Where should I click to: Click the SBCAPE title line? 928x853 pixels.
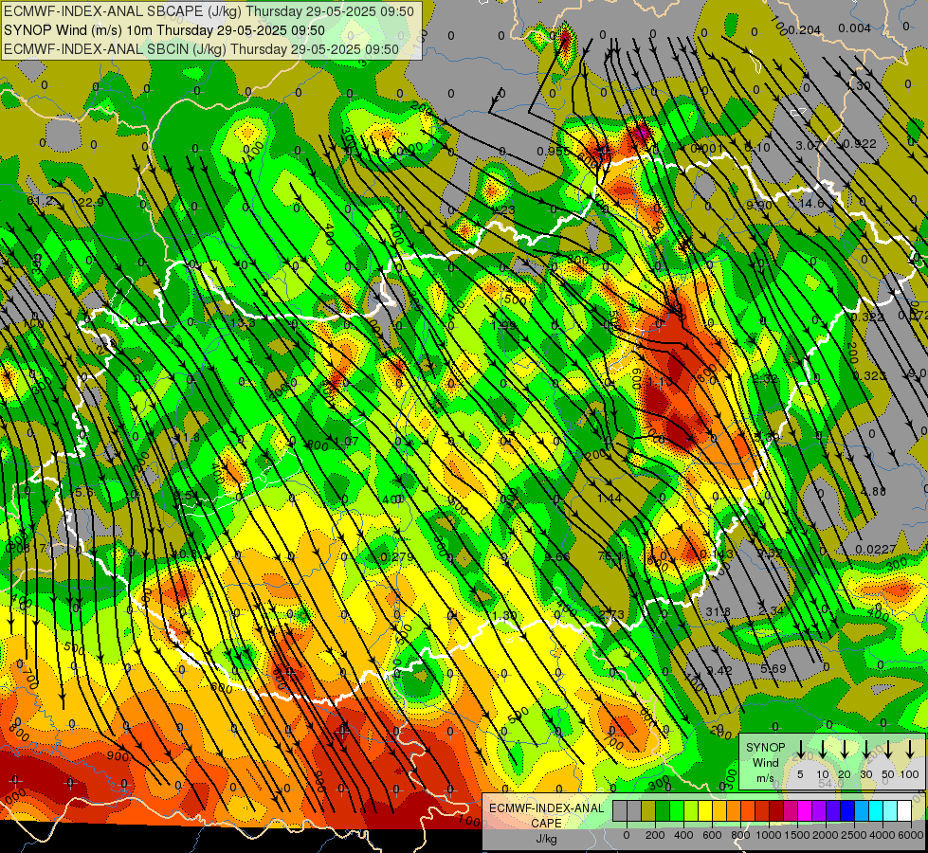coord(210,10)
